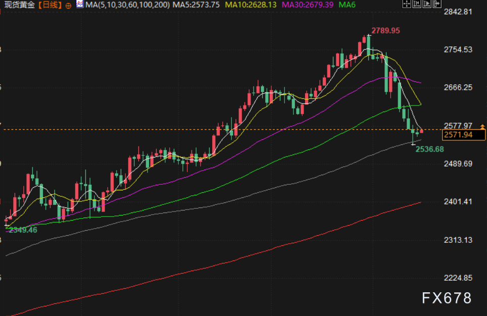Click the 2349.46 low price label
The width and height of the screenshot is (487, 316).
(x=22, y=230)
